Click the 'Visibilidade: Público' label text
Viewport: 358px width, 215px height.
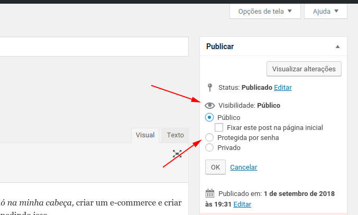tap(249, 106)
